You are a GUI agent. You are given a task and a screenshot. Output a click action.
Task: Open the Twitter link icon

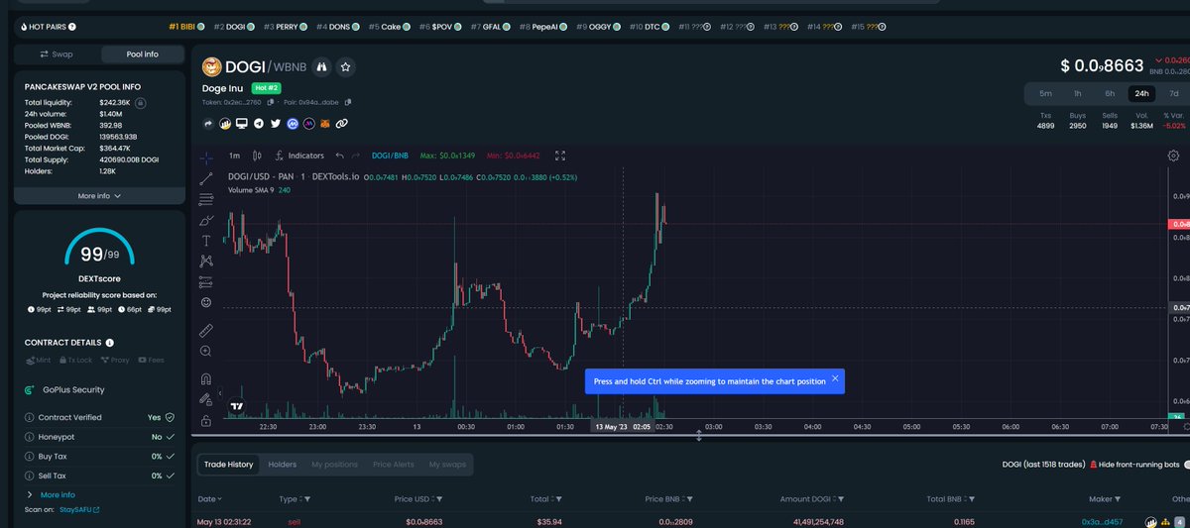coord(276,124)
